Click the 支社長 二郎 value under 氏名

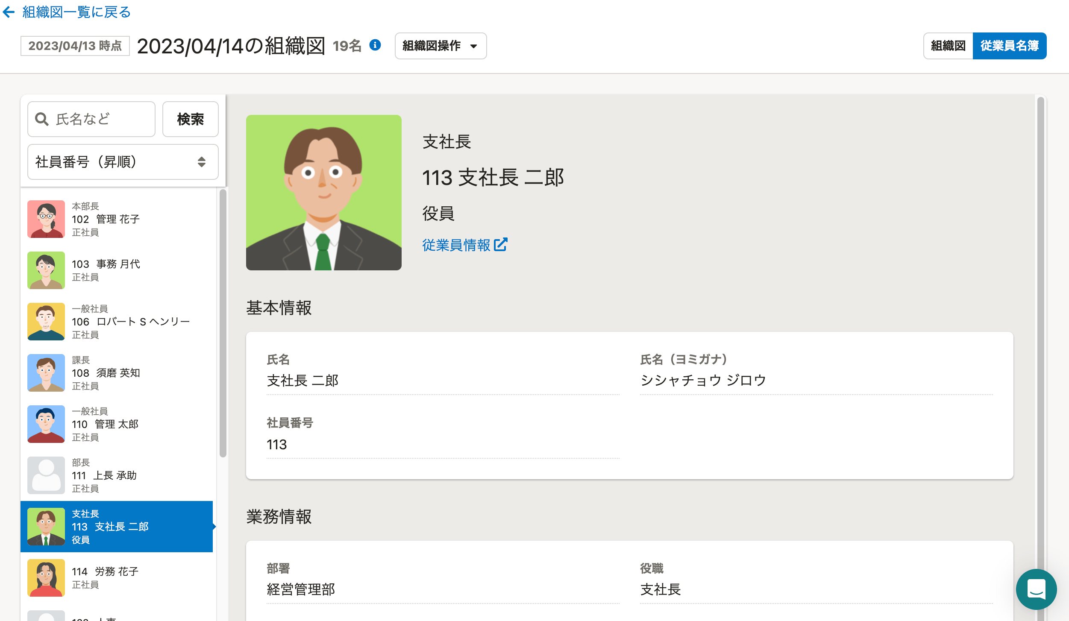tap(302, 380)
